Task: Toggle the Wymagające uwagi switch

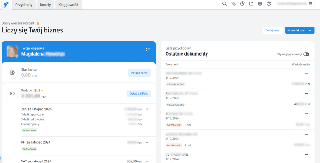Action: 306,54
